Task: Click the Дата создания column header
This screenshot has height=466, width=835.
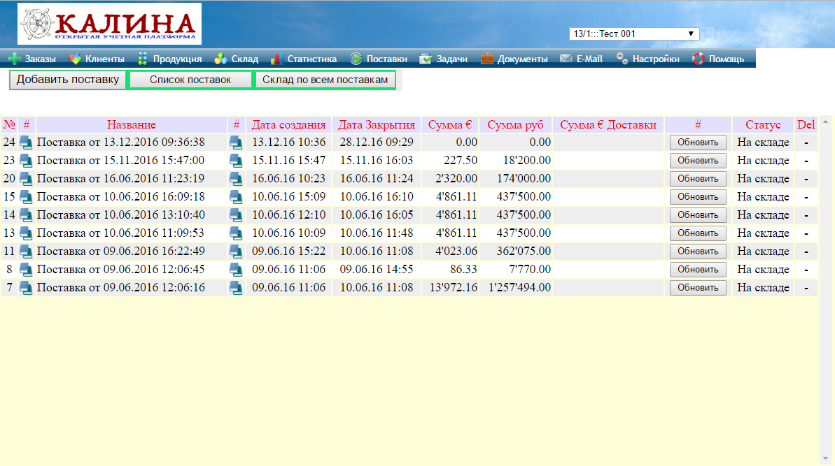Action: (288, 125)
